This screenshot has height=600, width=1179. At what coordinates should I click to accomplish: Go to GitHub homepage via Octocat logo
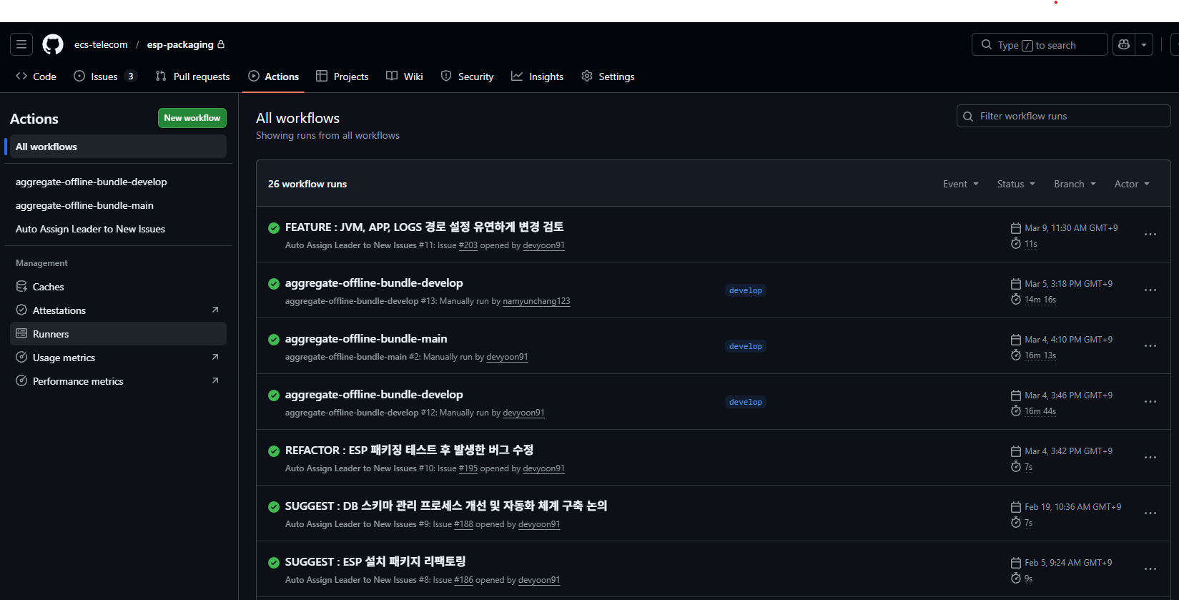click(53, 44)
